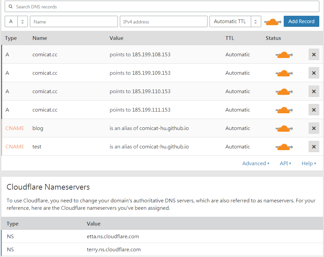Delete the blog CNAME record with its X
The image size is (324, 257).
[314, 128]
